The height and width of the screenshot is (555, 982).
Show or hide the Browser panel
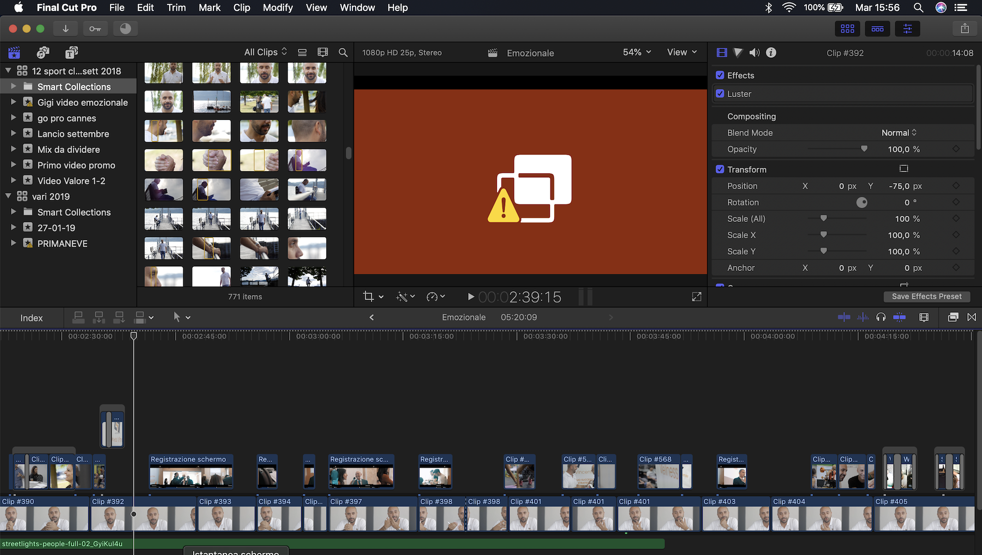click(847, 29)
